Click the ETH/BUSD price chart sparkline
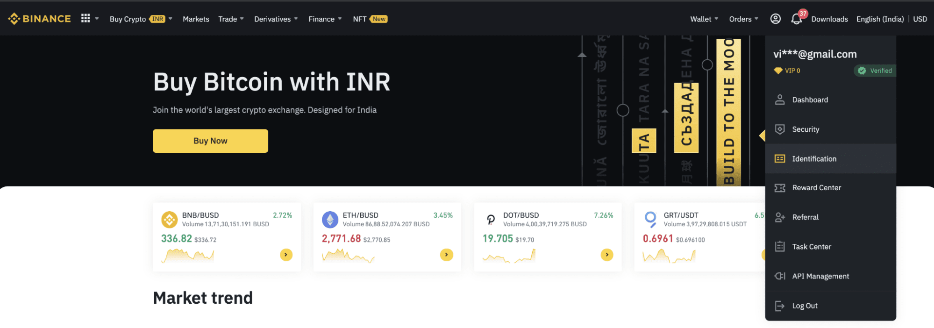This screenshot has height=328, width=934. pyautogui.click(x=348, y=256)
